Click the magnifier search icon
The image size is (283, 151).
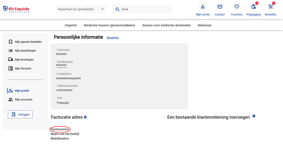[x=117, y=9]
